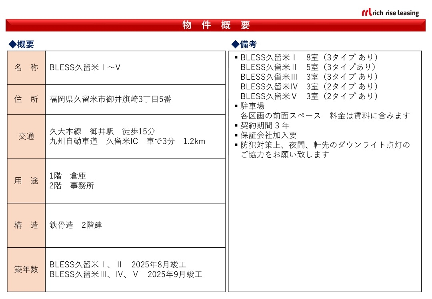Click the red 物件概要 title banner
The height and width of the screenshot is (299, 432).
pos(216,25)
